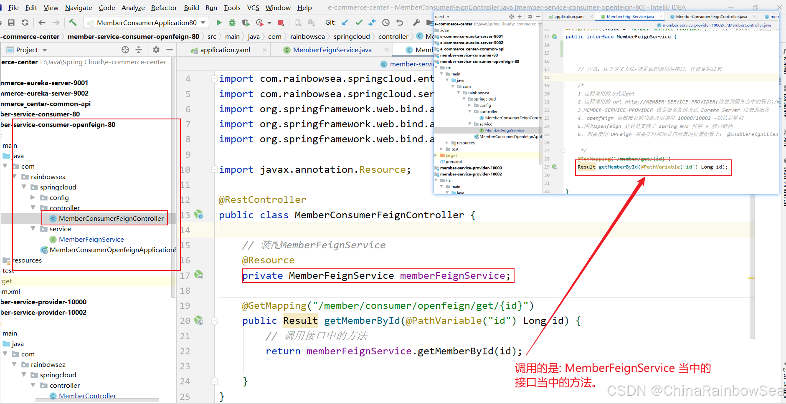This screenshot has height=404, width=786.
Task: Open the File menu
Action: coord(13,8)
